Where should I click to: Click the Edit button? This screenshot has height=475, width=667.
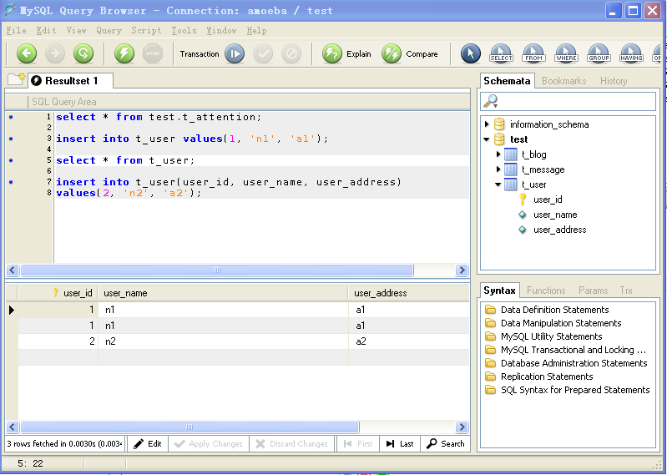(148, 444)
